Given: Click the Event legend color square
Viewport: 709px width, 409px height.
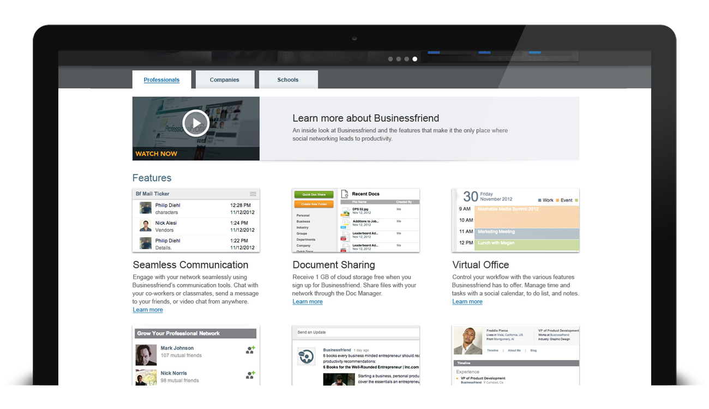Looking at the screenshot, I should [558, 200].
